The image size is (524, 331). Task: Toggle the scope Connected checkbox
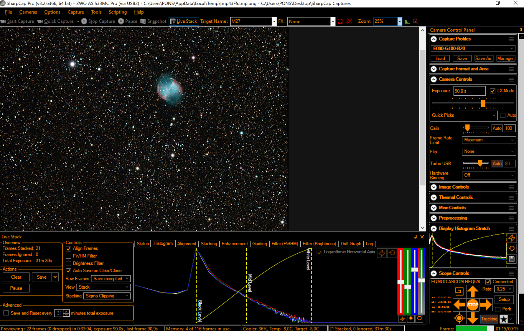488,282
